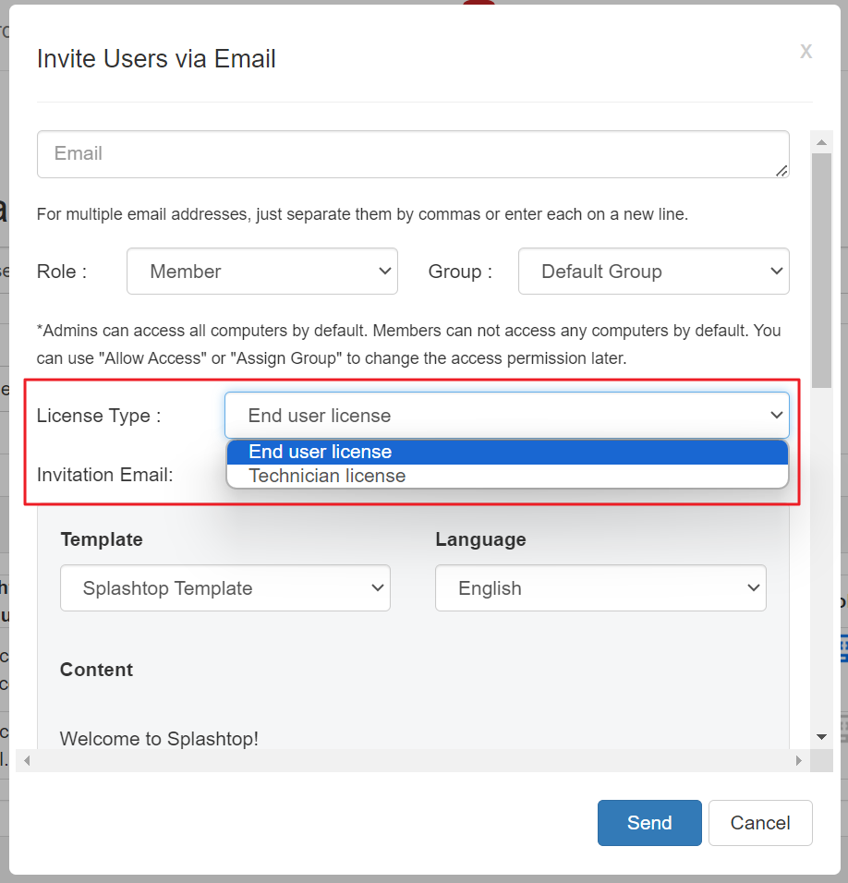The height and width of the screenshot is (883, 848).
Task: Choose the Technician license option
Action: (507, 476)
